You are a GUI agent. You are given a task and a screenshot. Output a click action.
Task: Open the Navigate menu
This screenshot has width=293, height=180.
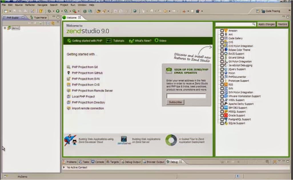click(43, 5)
